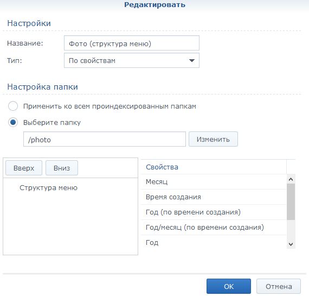The image size is (309, 296).
Task: Select the 'Выберите папку' radio option
Action: (x=13, y=122)
